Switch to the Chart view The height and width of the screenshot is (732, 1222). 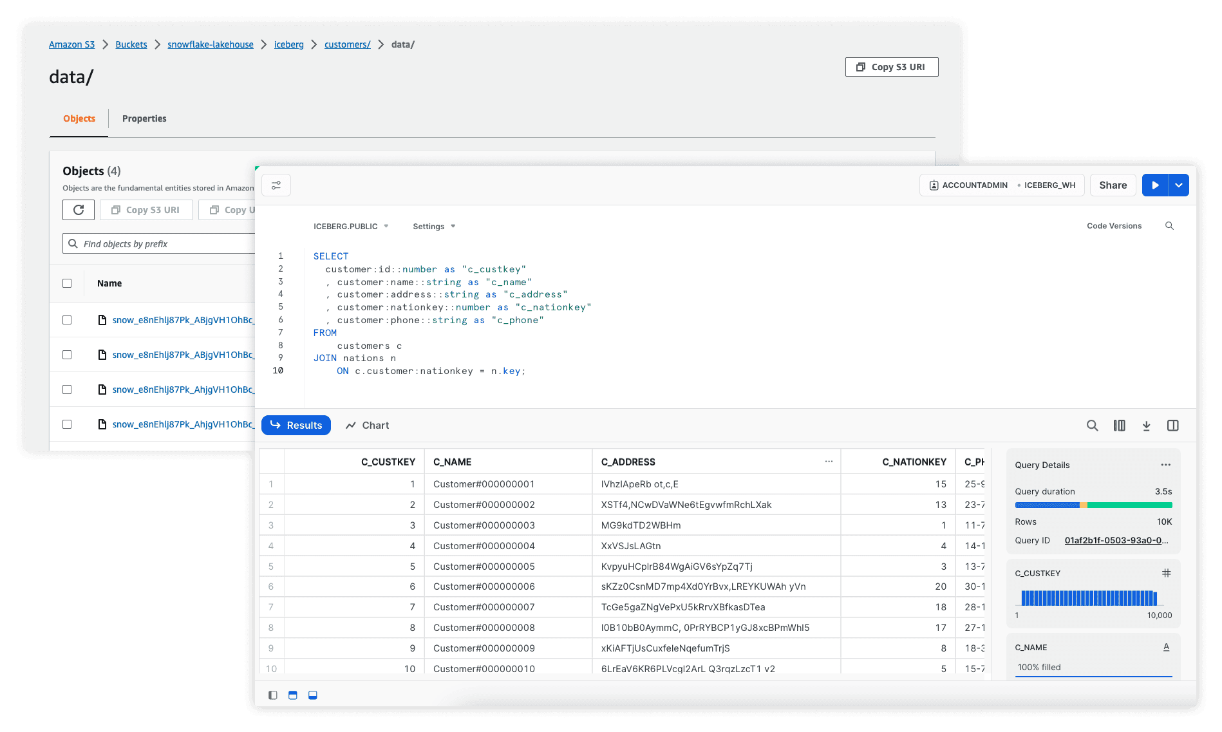pos(367,425)
